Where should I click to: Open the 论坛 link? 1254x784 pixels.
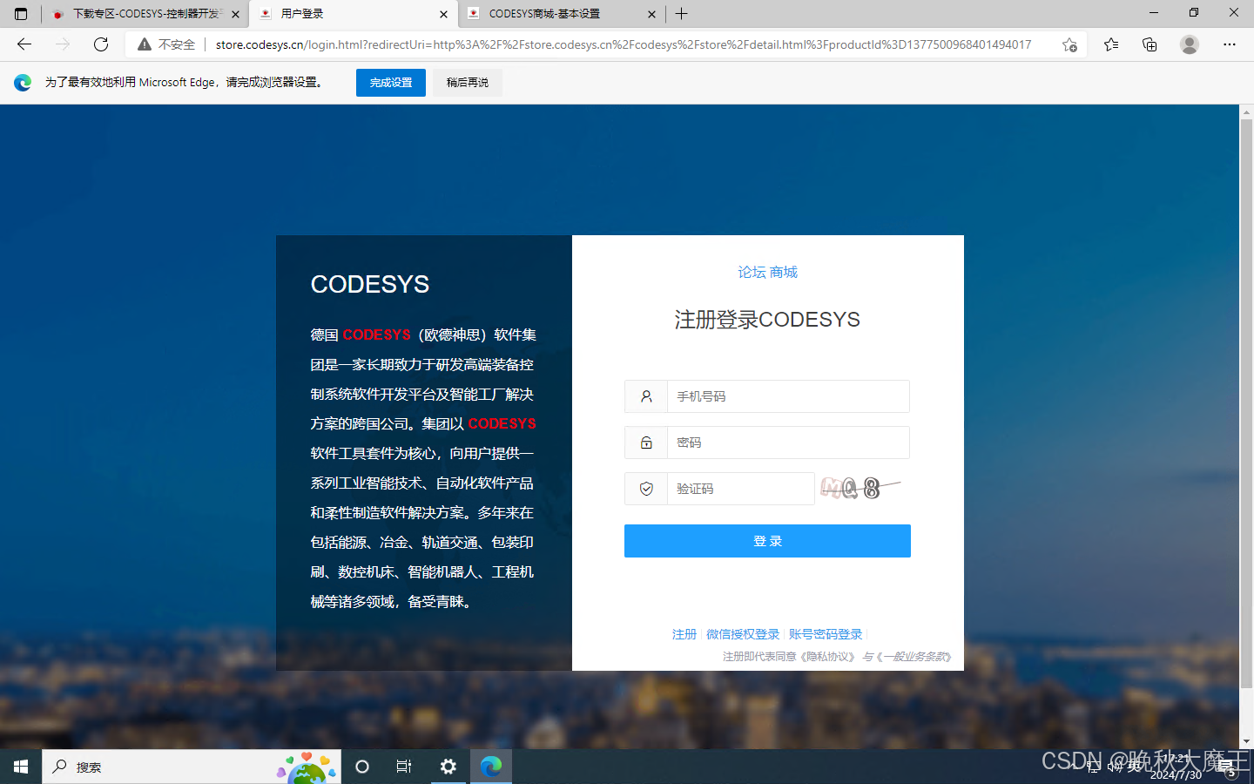coord(752,273)
